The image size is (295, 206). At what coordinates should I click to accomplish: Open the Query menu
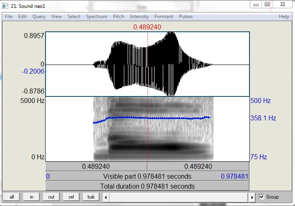click(x=39, y=17)
